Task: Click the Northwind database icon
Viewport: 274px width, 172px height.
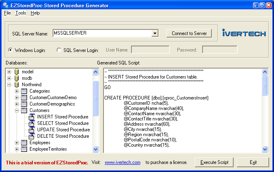Action: pos(17,85)
